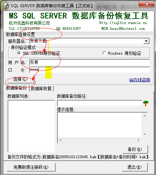The height and width of the screenshot is (175, 156).
Task: Click the 连接(C) button
Action: tap(21, 79)
